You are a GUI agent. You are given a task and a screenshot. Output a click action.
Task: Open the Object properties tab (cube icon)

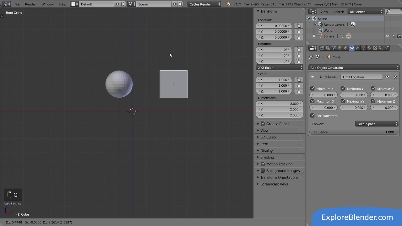[346, 48]
